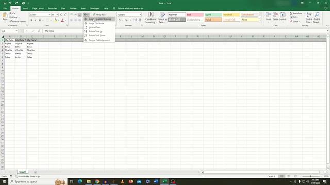Viewport: 330px width, 185px height.
Task: Decrease font size with smaller A icon
Action: 65,15
